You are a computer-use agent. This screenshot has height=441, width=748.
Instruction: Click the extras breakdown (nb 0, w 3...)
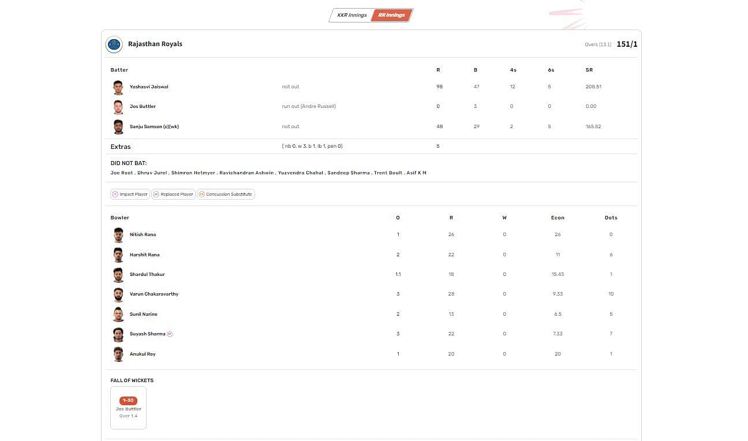point(312,146)
